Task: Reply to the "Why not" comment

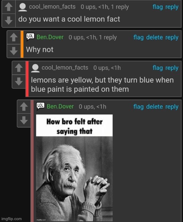Action: (172, 38)
